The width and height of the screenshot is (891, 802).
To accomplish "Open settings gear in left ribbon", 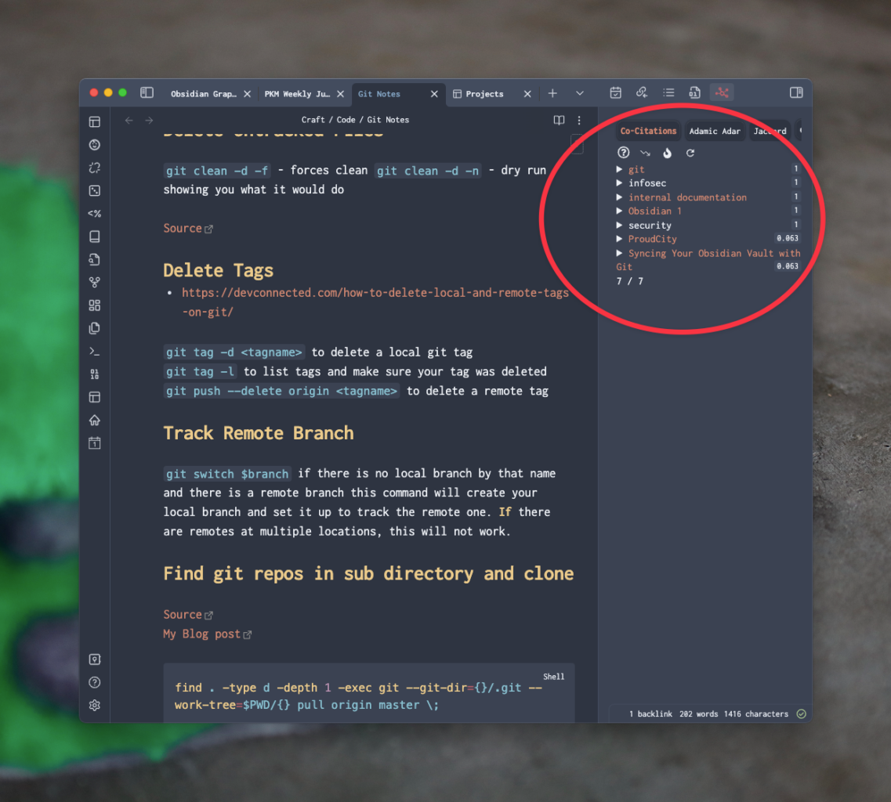I will 95,705.
